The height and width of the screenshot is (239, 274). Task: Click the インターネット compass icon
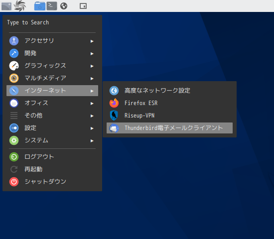click(x=14, y=91)
